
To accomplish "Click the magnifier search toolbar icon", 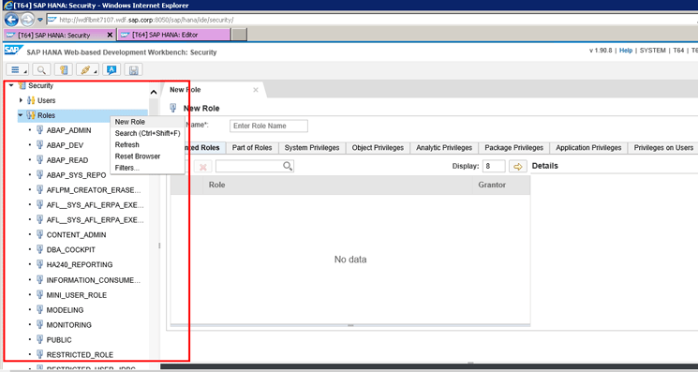I will [x=41, y=70].
